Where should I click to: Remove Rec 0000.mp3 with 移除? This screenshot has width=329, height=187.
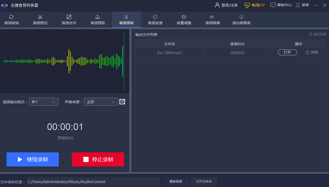pos(312,53)
